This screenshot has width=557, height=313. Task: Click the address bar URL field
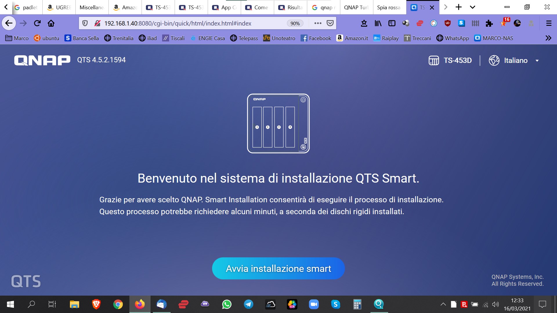[186, 23]
